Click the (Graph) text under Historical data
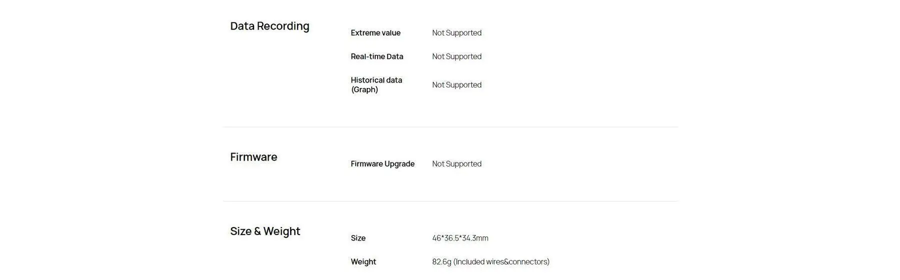900x280 pixels. pyautogui.click(x=365, y=90)
